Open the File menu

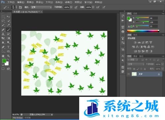tap(11, 2)
